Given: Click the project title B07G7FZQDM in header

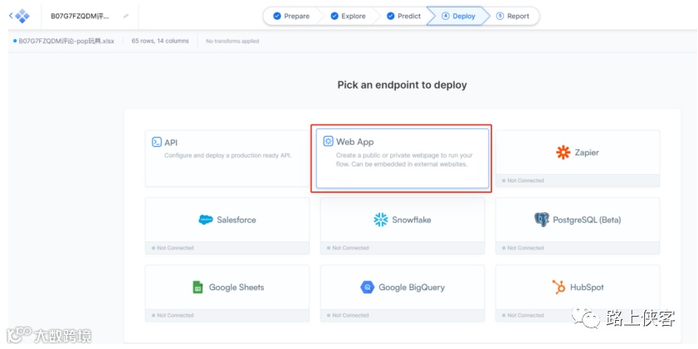Looking at the screenshot, I should click(x=80, y=16).
